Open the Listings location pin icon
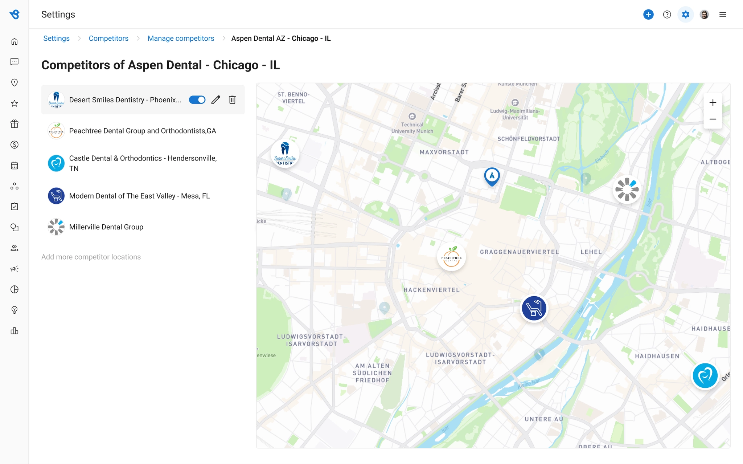Image resolution: width=743 pixels, height=464 pixels. click(x=15, y=82)
